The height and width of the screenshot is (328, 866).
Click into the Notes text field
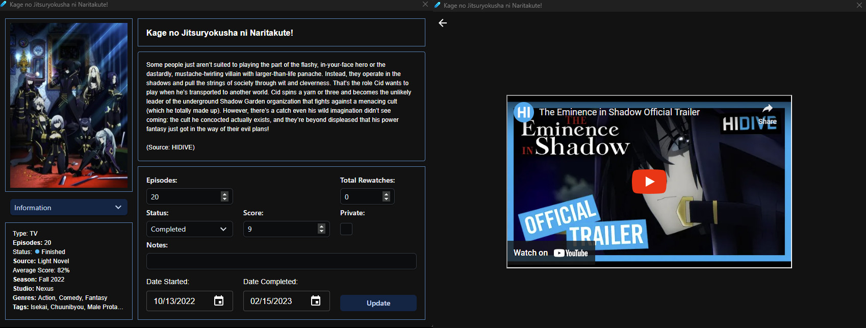point(282,261)
